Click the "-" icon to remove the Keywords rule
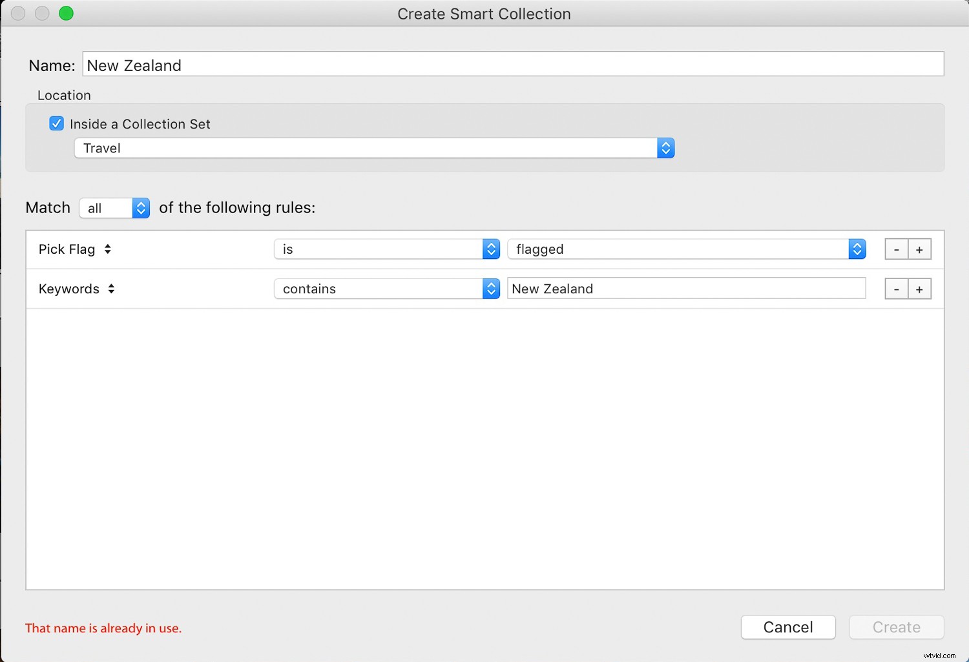 pyautogui.click(x=897, y=289)
